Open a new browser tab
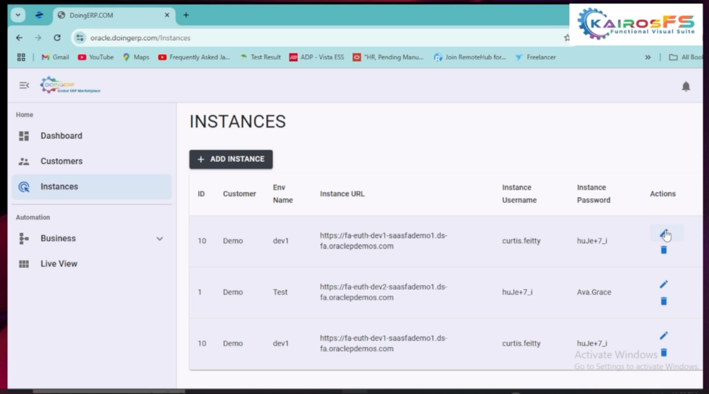This screenshot has height=394, width=709. pyautogui.click(x=186, y=15)
